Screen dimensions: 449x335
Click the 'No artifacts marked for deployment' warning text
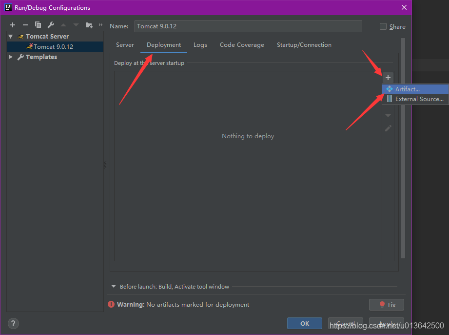[197, 305]
